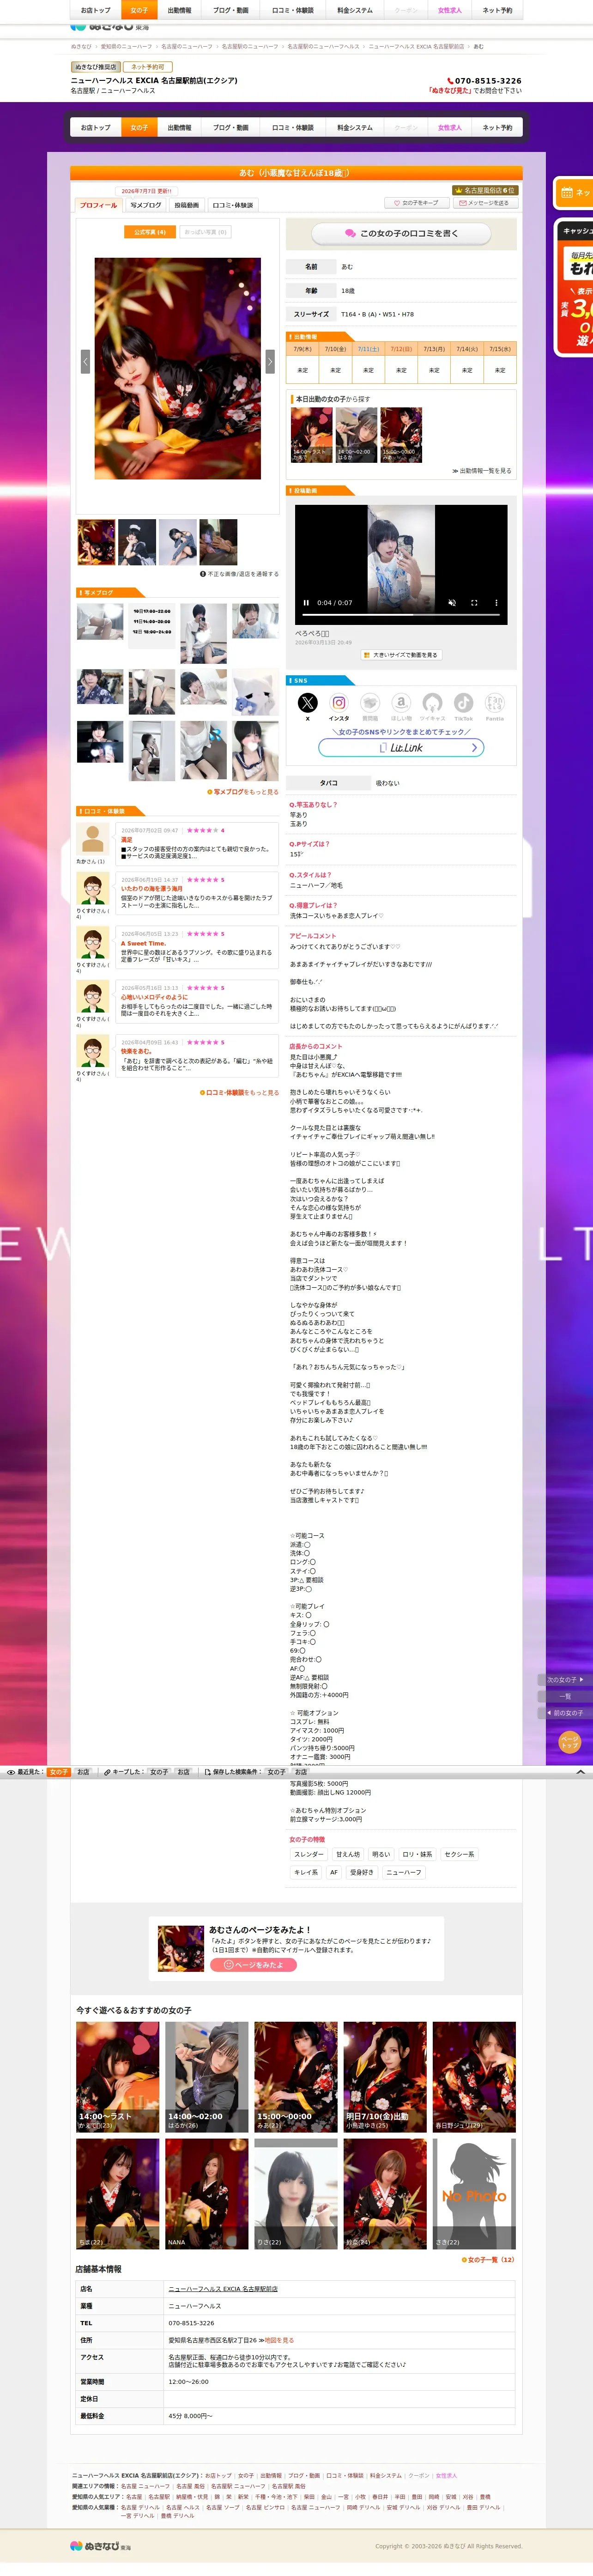This screenshot has height=2576, width=593.
Task: Open the review titled A Sweet Time.
Action: coord(143,943)
